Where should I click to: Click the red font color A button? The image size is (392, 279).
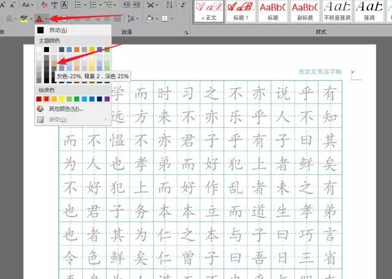coord(39,18)
